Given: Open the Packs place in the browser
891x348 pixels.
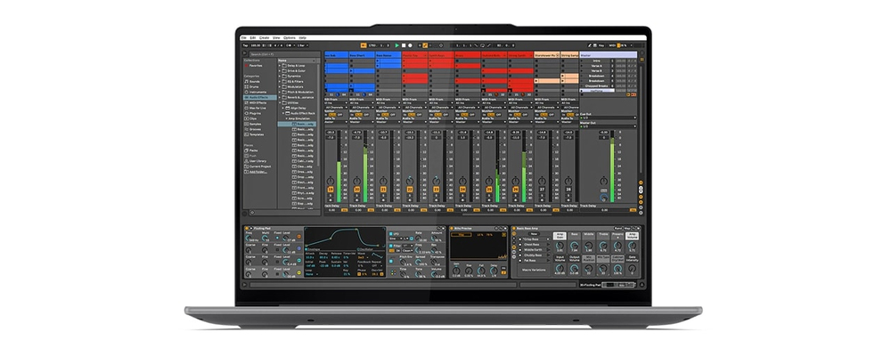Looking at the screenshot, I should [253, 150].
